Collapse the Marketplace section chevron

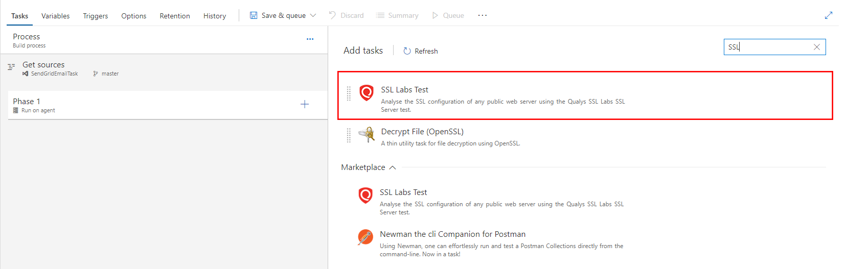click(x=393, y=167)
